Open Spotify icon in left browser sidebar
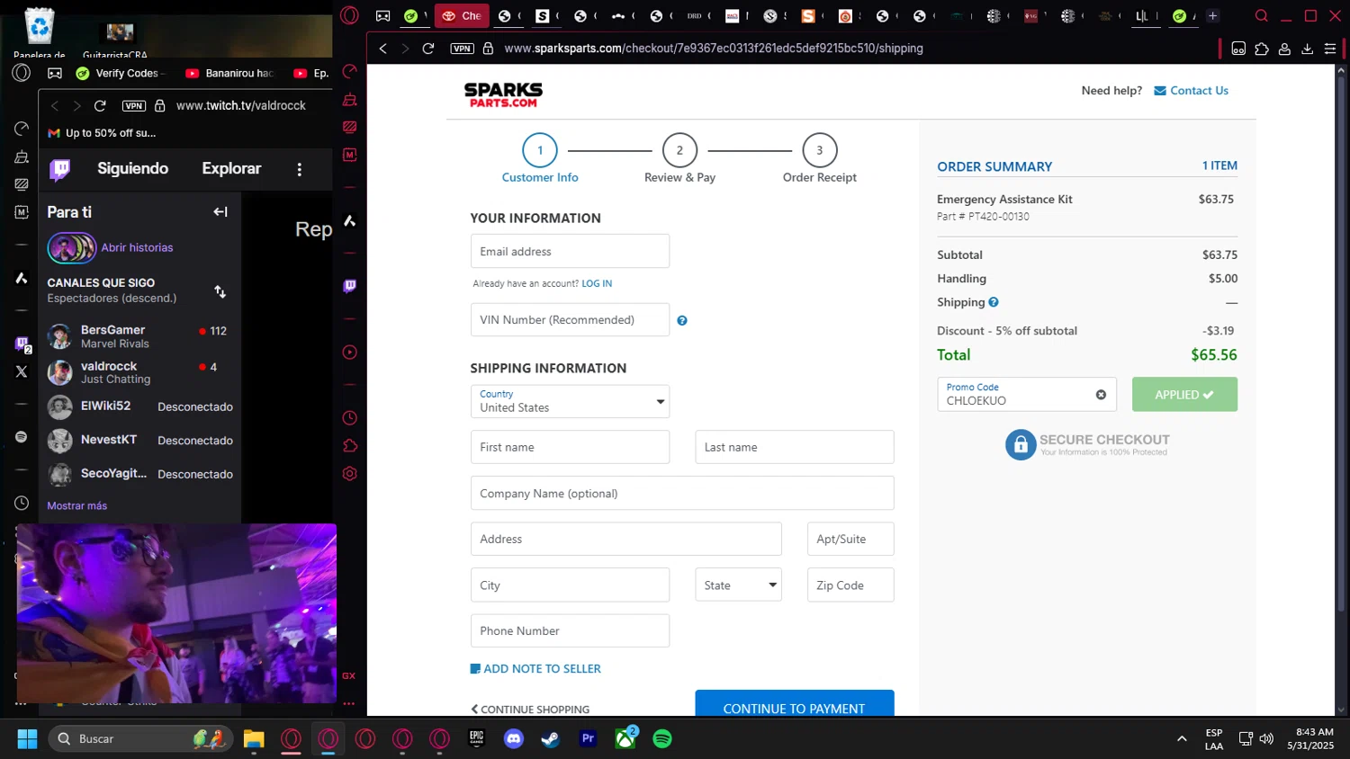This screenshot has height=759, width=1350. [22, 437]
